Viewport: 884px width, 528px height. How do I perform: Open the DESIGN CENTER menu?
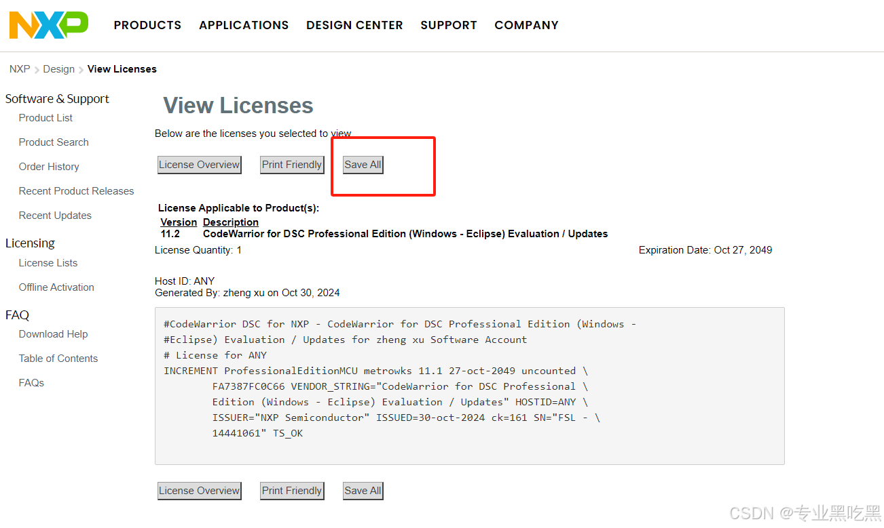[x=354, y=25]
